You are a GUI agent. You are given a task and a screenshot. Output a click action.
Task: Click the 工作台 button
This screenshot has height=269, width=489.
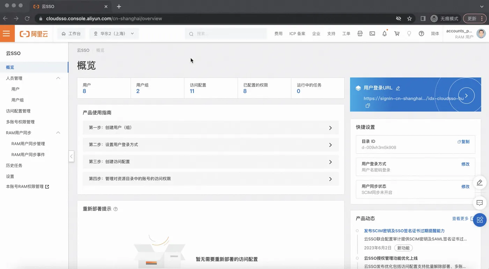(71, 33)
